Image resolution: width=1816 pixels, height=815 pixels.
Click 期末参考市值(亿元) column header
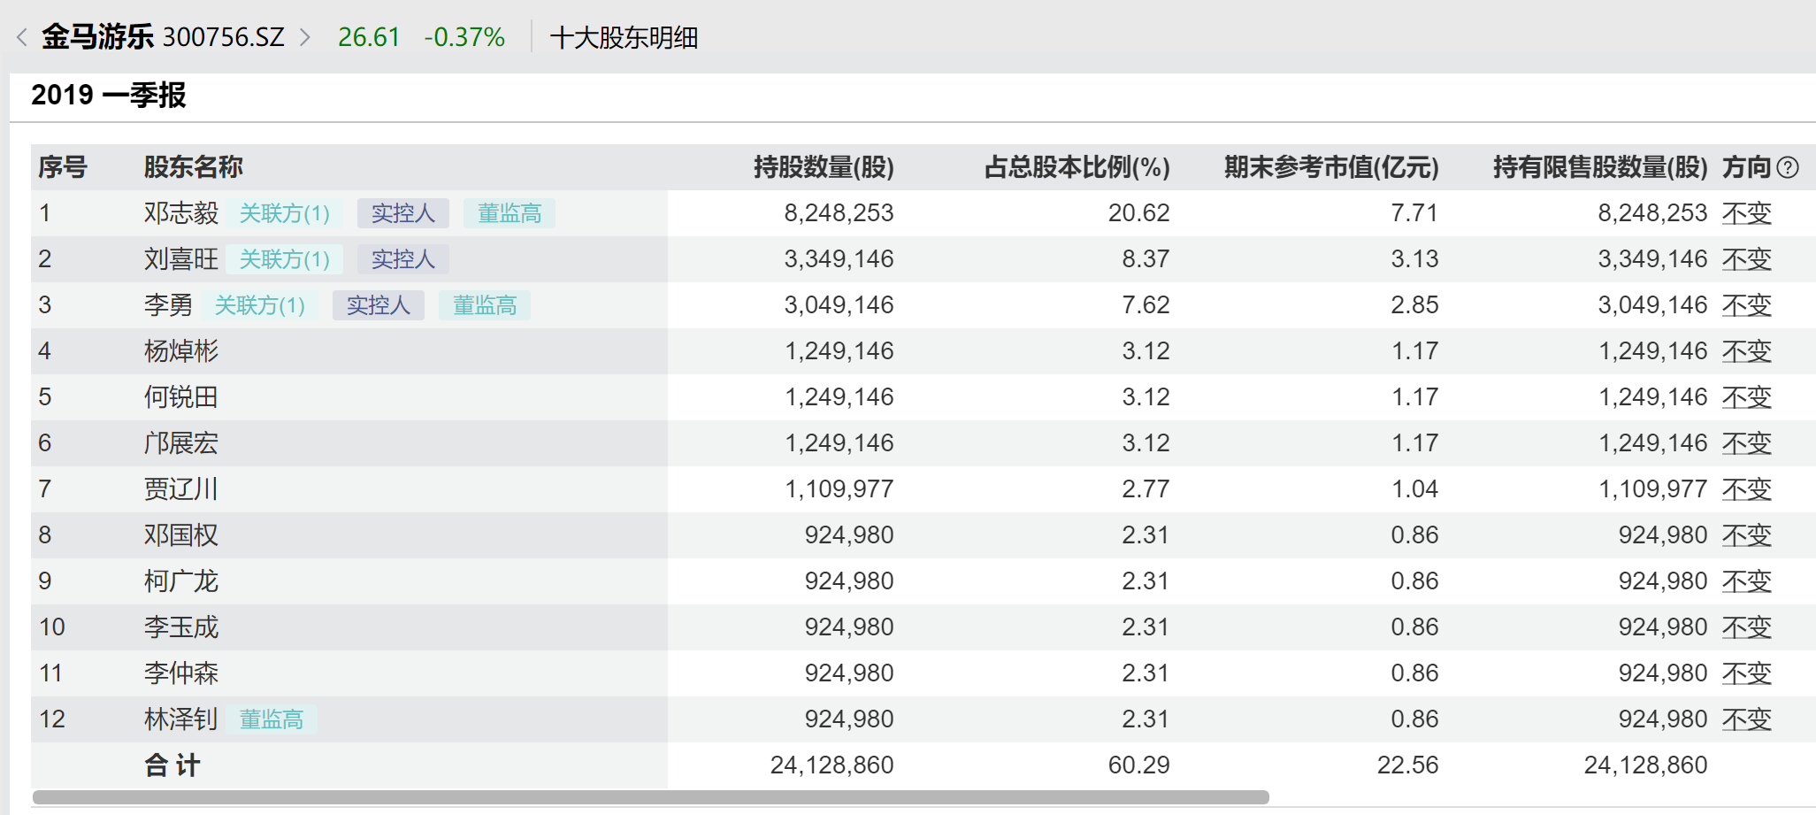click(x=1330, y=167)
